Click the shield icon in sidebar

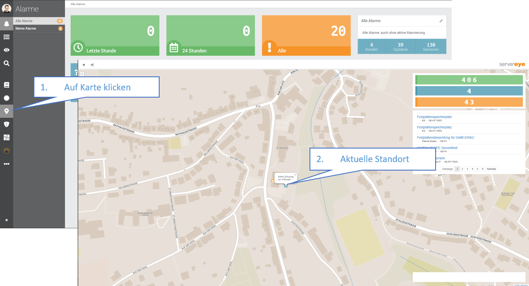coord(6,124)
